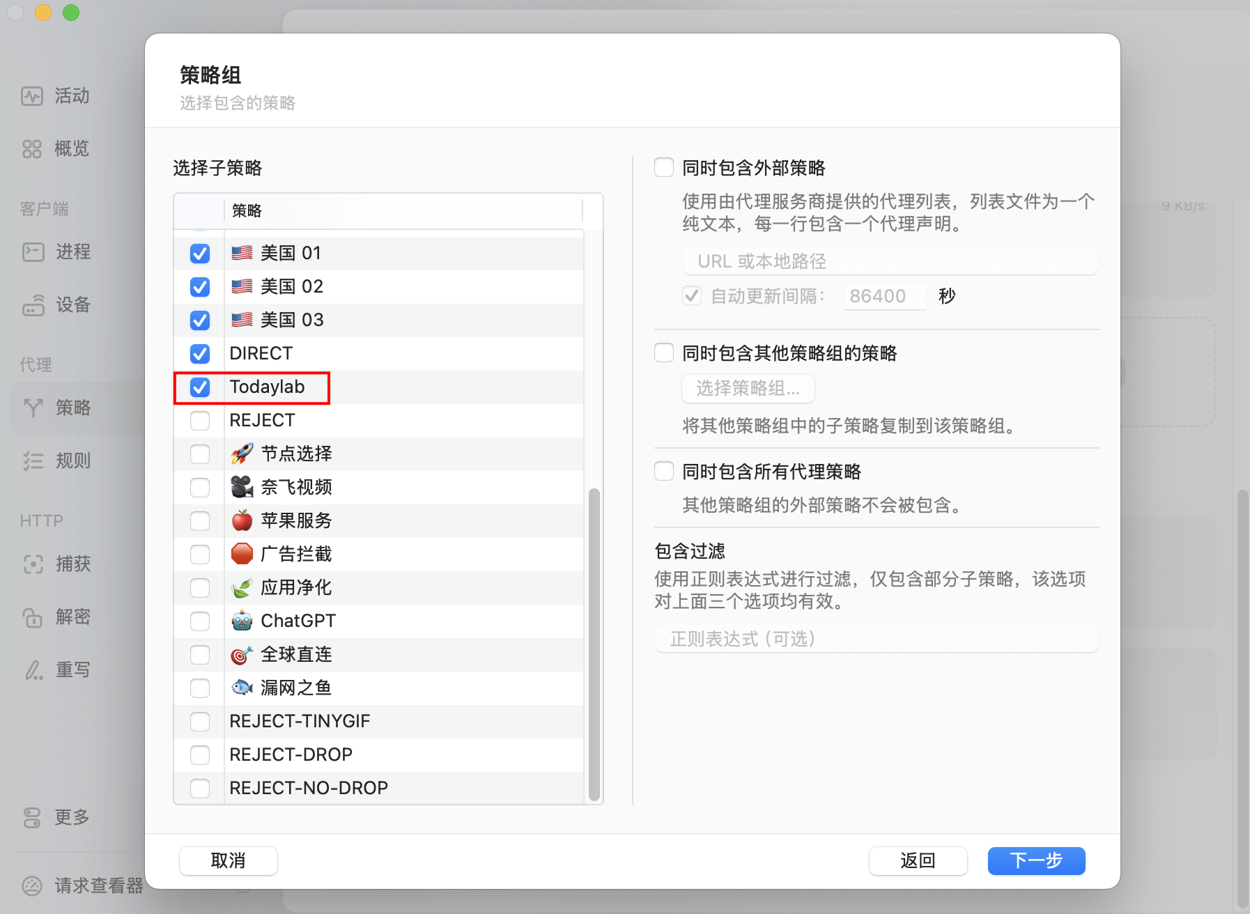Viewport: 1250px width, 914px height.
Task: Enable 同时包含外部策略 option
Action: point(663,166)
